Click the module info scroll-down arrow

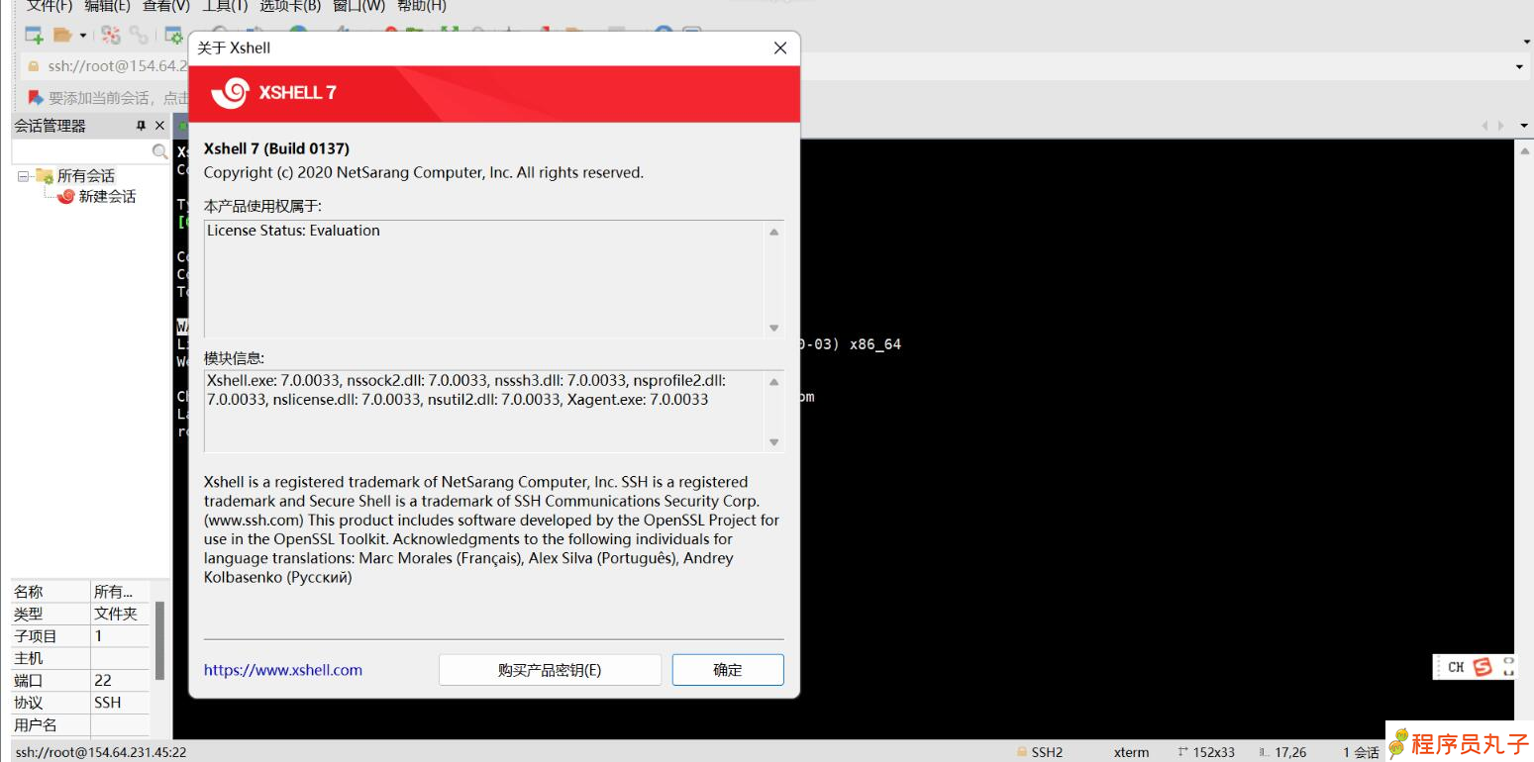[x=774, y=442]
